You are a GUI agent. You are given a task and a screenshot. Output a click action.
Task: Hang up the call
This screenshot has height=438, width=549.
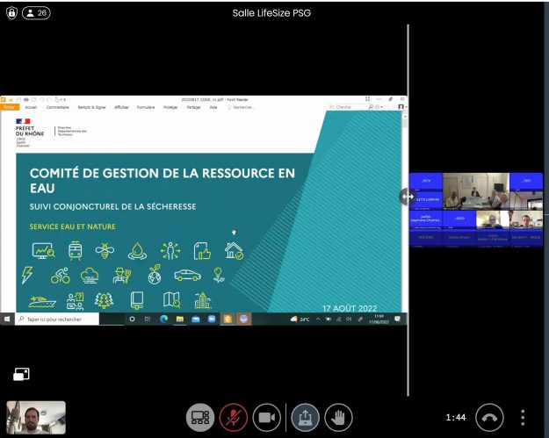[x=489, y=417]
